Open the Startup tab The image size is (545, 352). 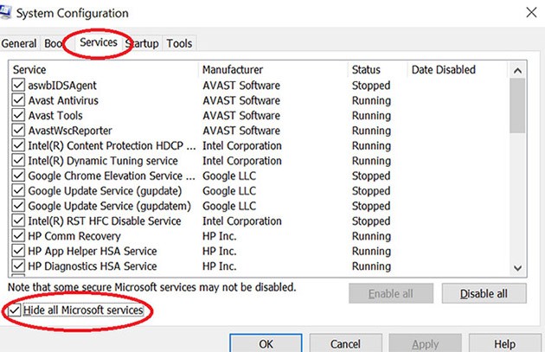(x=142, y=43)
